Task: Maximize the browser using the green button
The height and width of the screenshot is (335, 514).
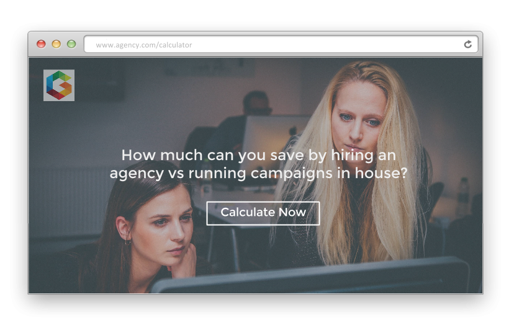Action: (71, 44)
